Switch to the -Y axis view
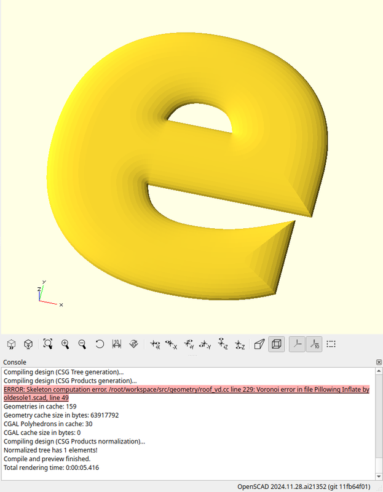This screenshot has width=383, height=492. pos(205,344)
